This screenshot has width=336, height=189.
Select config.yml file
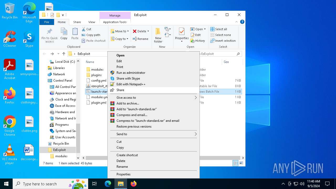click(x=99, y=81)
